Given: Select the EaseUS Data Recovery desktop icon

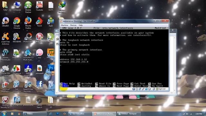Looking at the screenshot, I should pyautogui.click(x=28, y=87).
